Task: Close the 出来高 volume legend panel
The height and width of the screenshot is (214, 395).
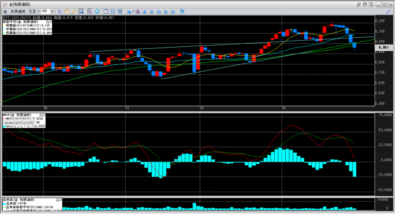Action: [60, 199]
